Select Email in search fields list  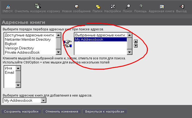pos(10,72)
